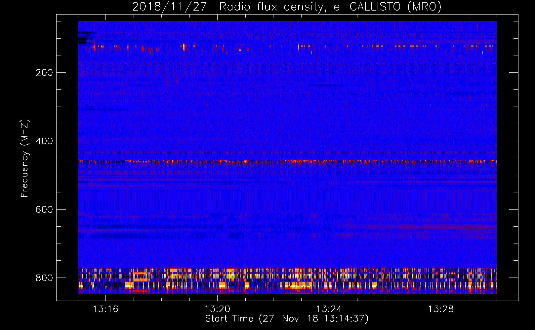The image size is (535, 330).
Task: Click the plot title '2018/11/27 Radio flux density'
Action: [287, 7]
